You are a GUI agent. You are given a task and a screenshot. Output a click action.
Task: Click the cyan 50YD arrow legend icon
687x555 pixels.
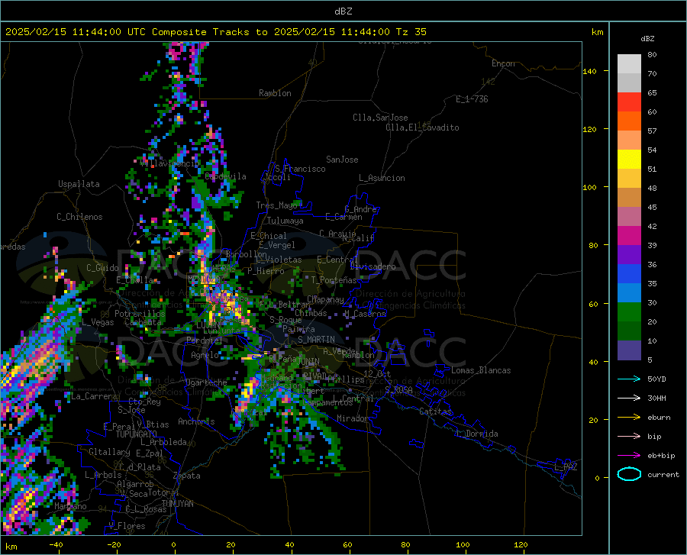click(x=629, y=379)
